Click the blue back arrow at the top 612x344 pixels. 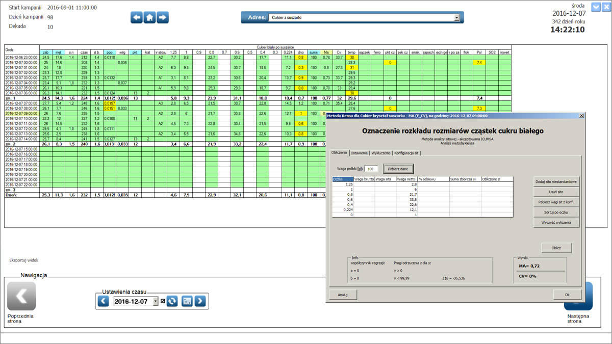(x=137, y=17)
